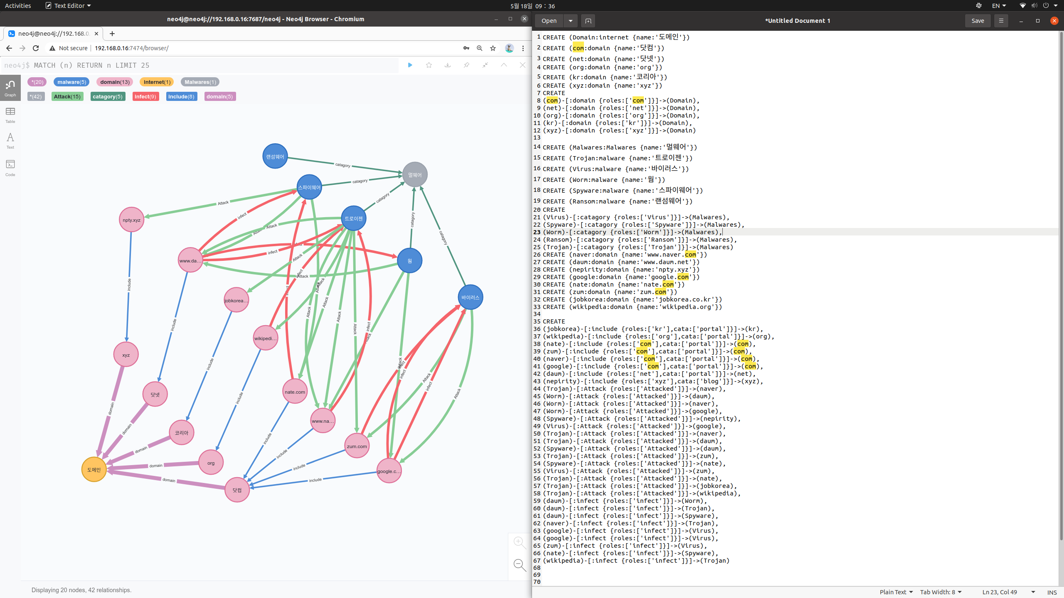Click Not secure site info indicator
This screenshot has width=1064, height=598.
(69, 48)
